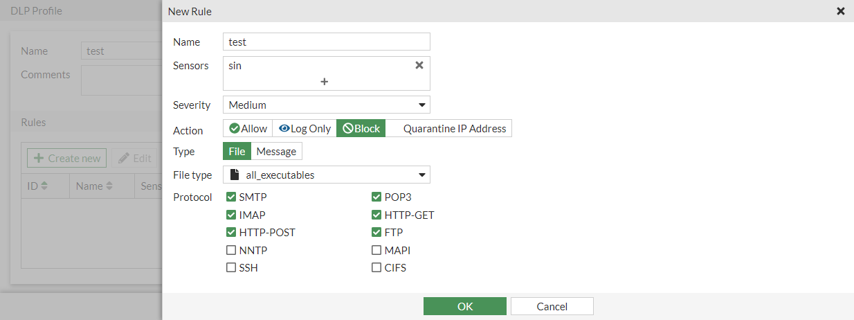This screenshot has height=320, width=854.
Task: Click the Name column sort arrows
Action: pyautogui.click(x=109, y=186)
